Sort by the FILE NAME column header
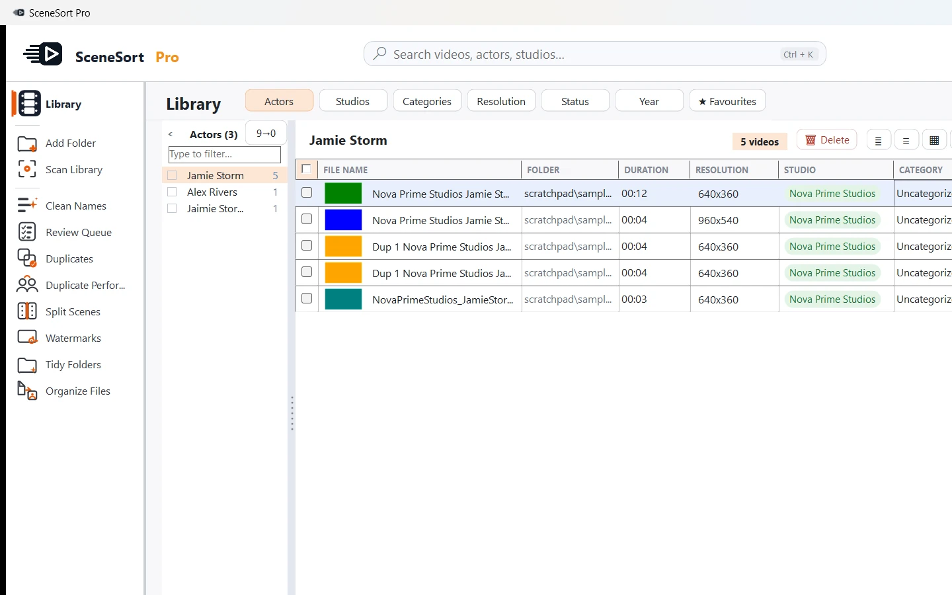The width and height of the screenshot is (952, 595). tap(420, 170)
